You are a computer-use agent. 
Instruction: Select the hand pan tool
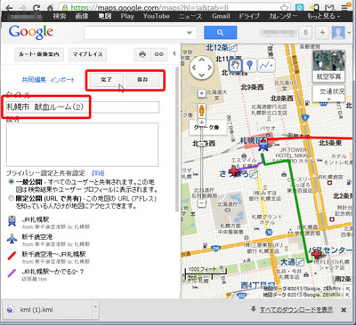[x=236, y=65]
